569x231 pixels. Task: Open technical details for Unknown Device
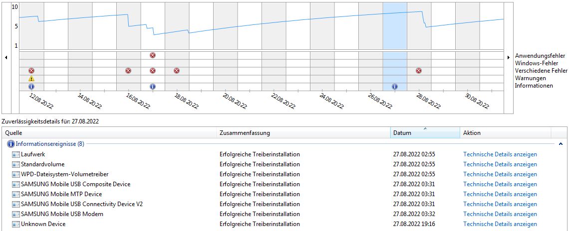click(500, 224)
